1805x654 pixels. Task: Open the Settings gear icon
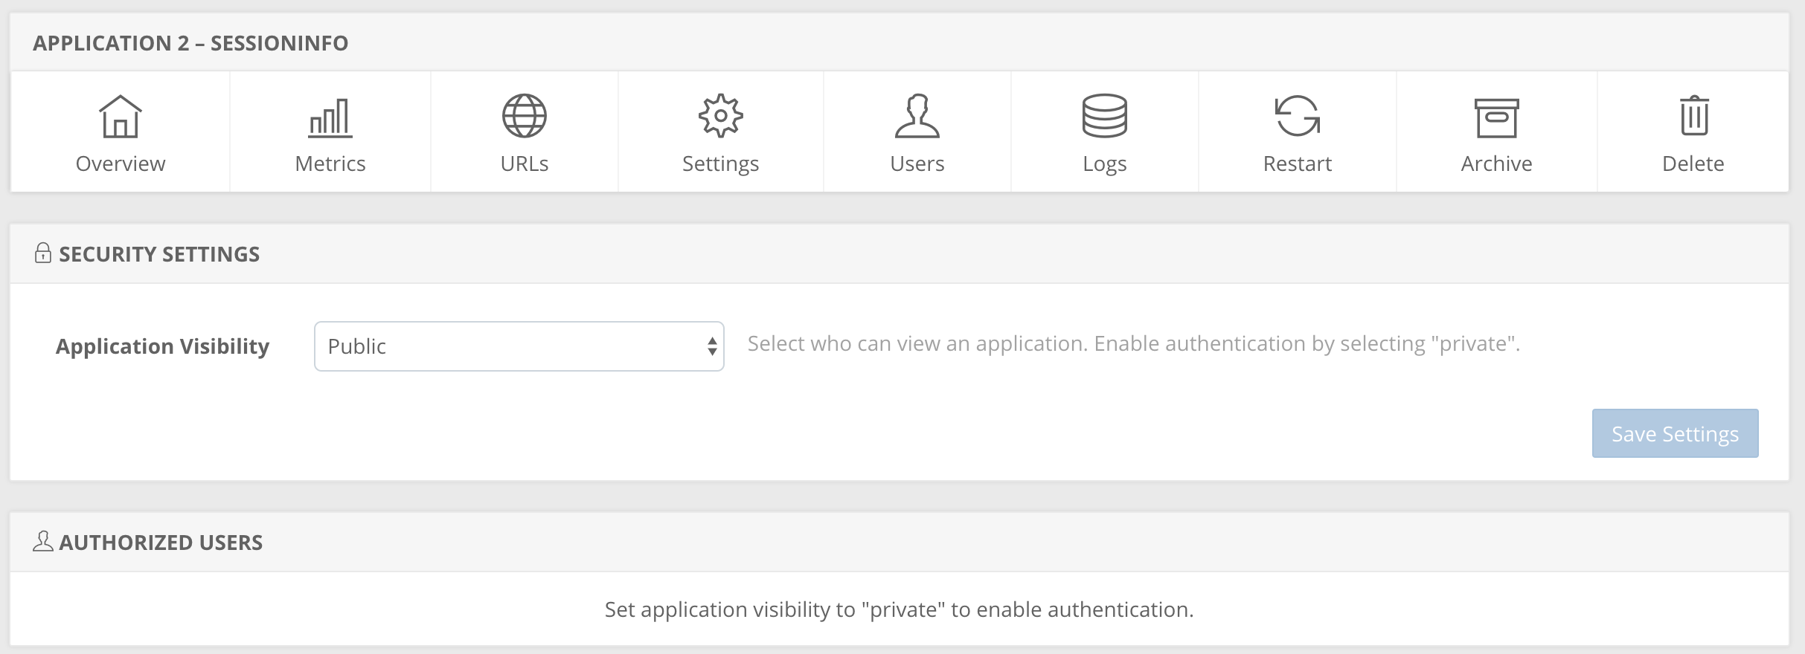tap(721, 116)
